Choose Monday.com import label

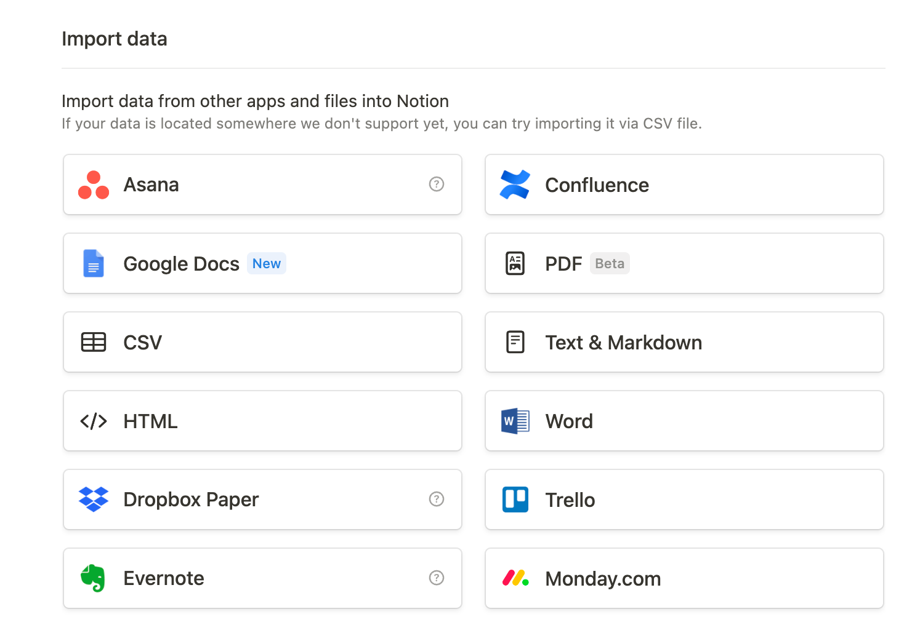click(603, 579)
